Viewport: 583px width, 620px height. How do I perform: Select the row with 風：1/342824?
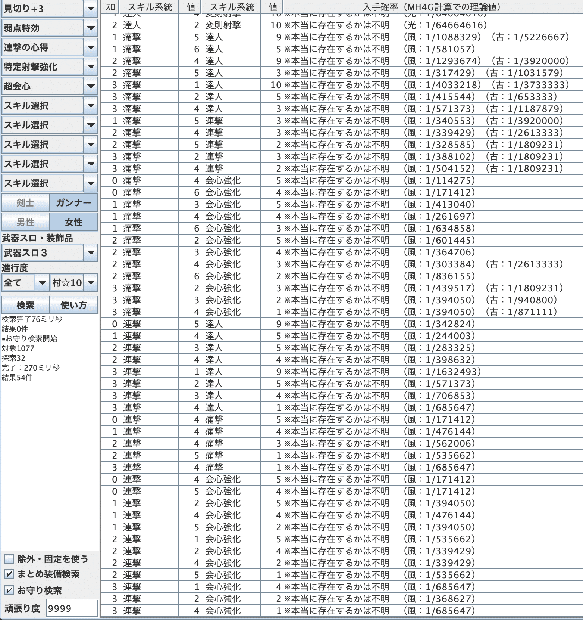pos(341,324)
